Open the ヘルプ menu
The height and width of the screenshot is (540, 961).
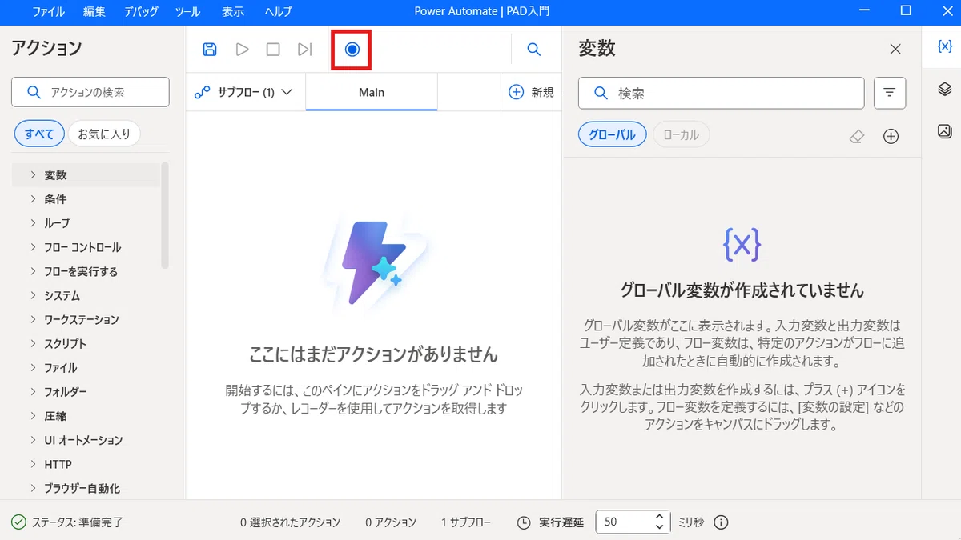(x=279, y=11)
